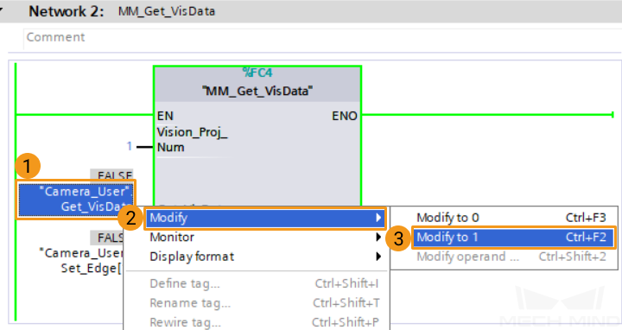Select the Camera_User Set_Edge operand
Viewport: 622px width, 330px height.
[x=81, y=261]
